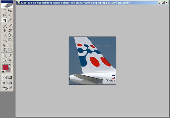170x118 pixels.
Task: Choose Full Screen mode
Action: (10, 83)
